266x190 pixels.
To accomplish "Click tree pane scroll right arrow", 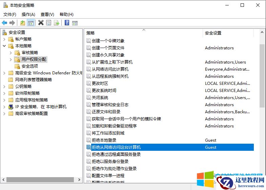I will [x=79, y=180].
